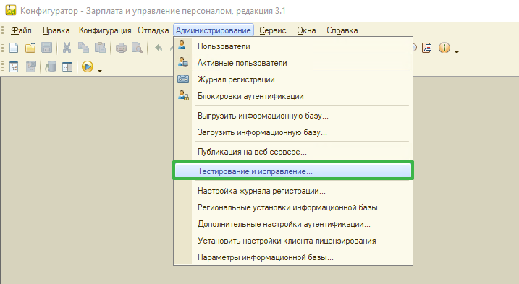The height and width of the screenshot is (284, 519).
Task: Choose Выгрузить информационную базу...
Action: pos(293,116)
